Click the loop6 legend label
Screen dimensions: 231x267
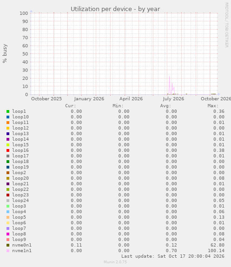click(19, 223)
